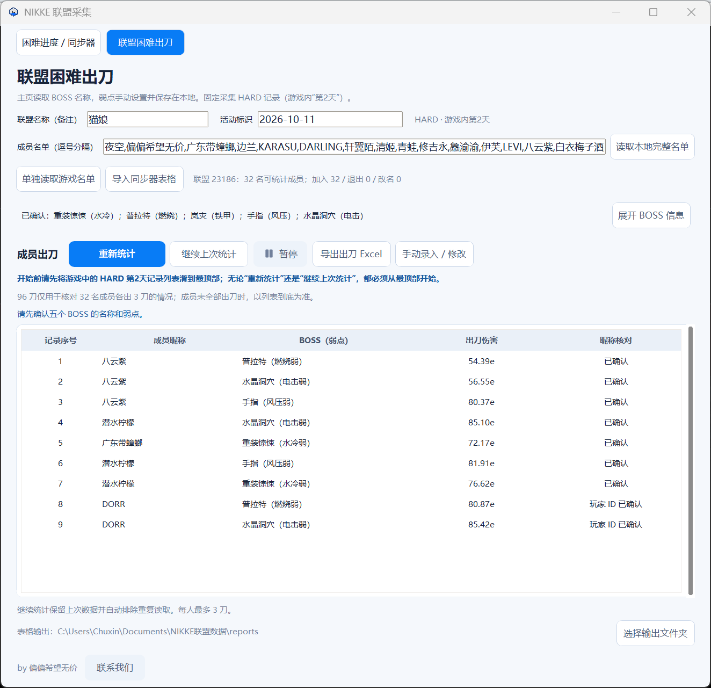This screenshot has height=688, width=711.
Task: Close the NIKKE 联盟采集 window
Action: coord(691,12)
